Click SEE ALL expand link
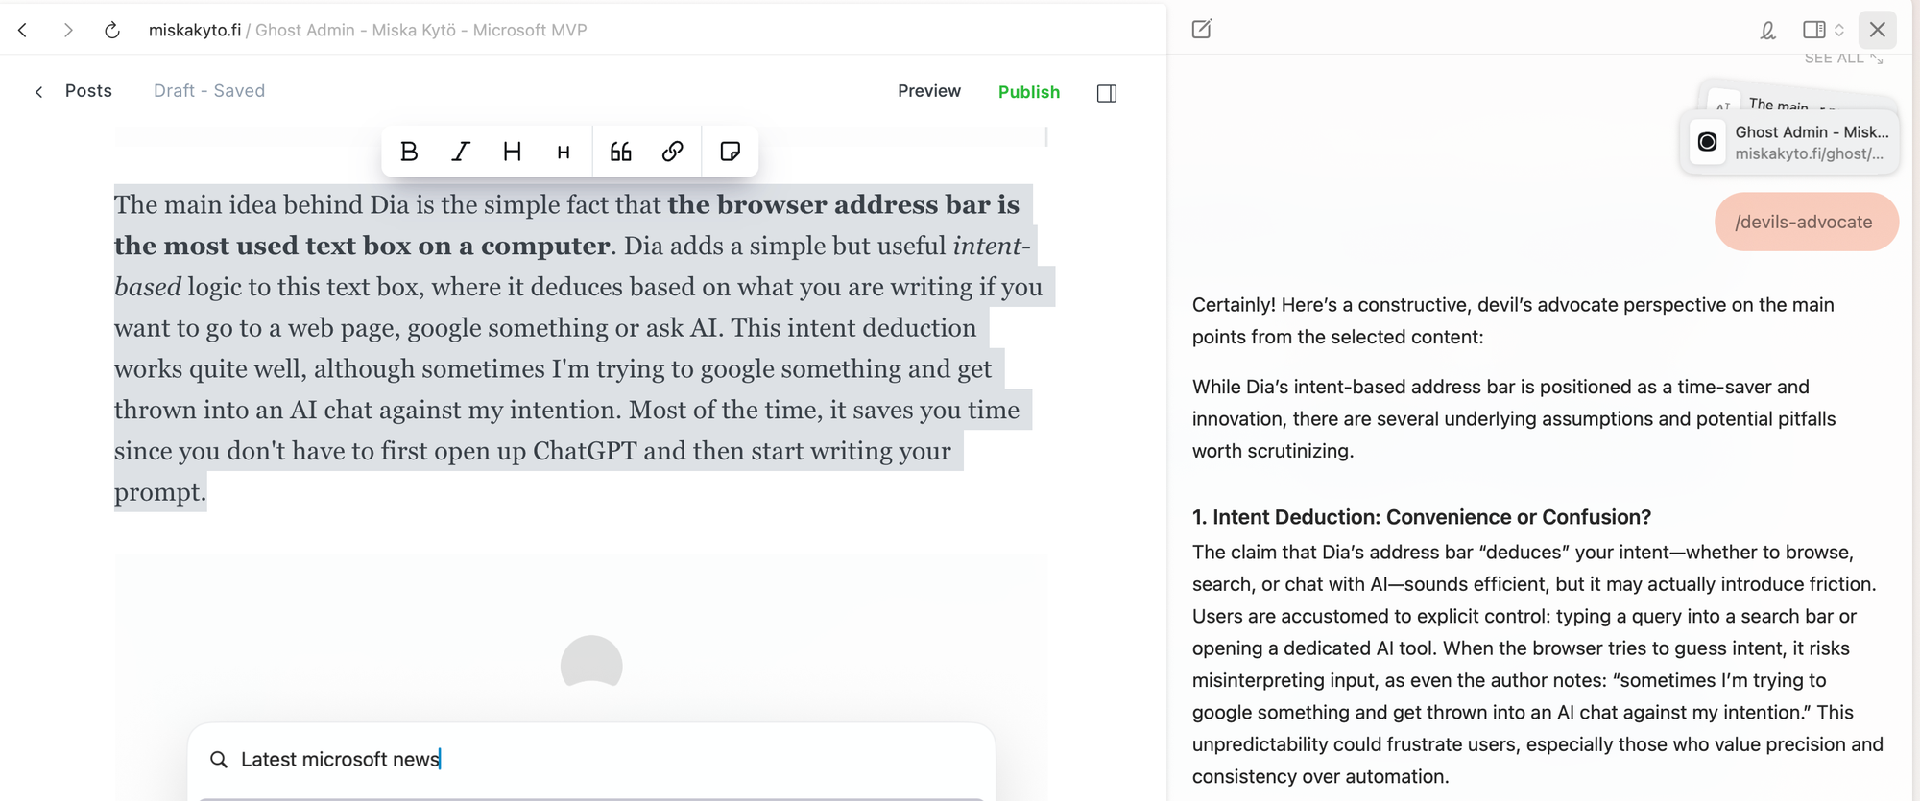The height and width of the screenshot is (801, 1920). point(1843,59)
